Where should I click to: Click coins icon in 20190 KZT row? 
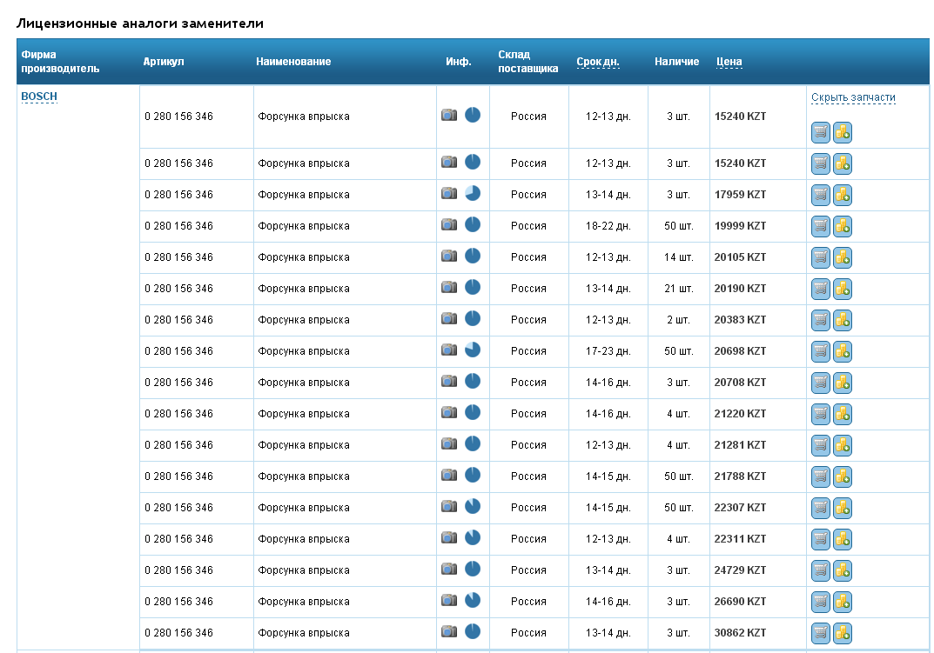[843, 289]
